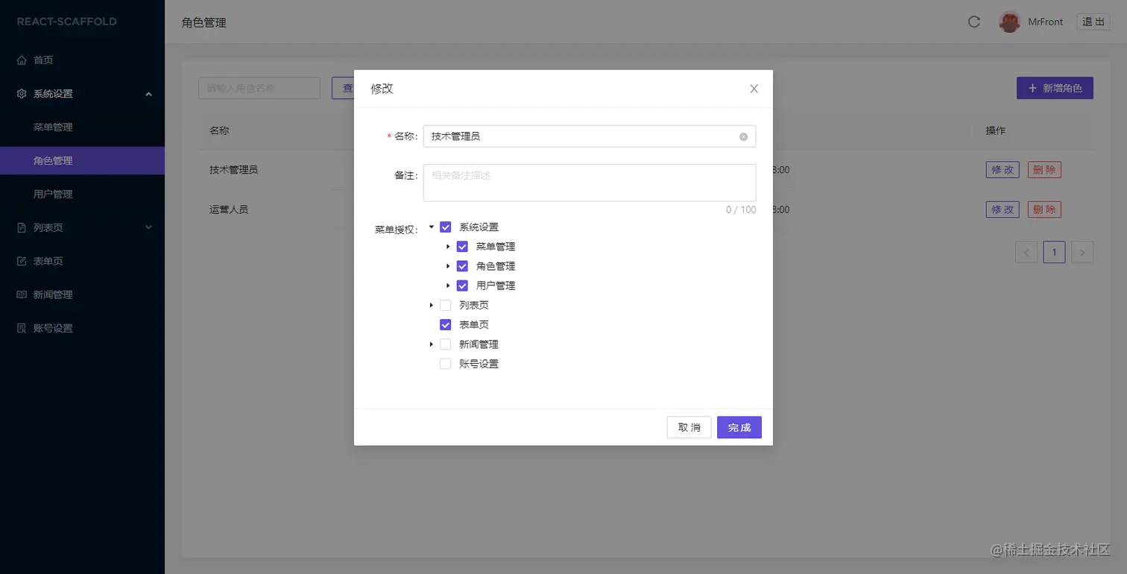This screenshot has height=574, width=1127.
Task: Click the 完成 button in the dialog
Action: [739, 427]
